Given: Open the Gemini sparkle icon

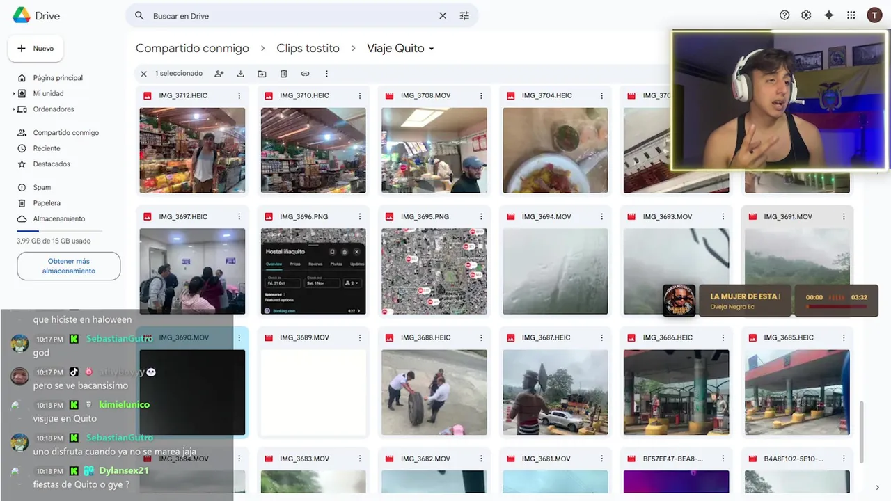Looking at the screenshot, I should (828, 15).
